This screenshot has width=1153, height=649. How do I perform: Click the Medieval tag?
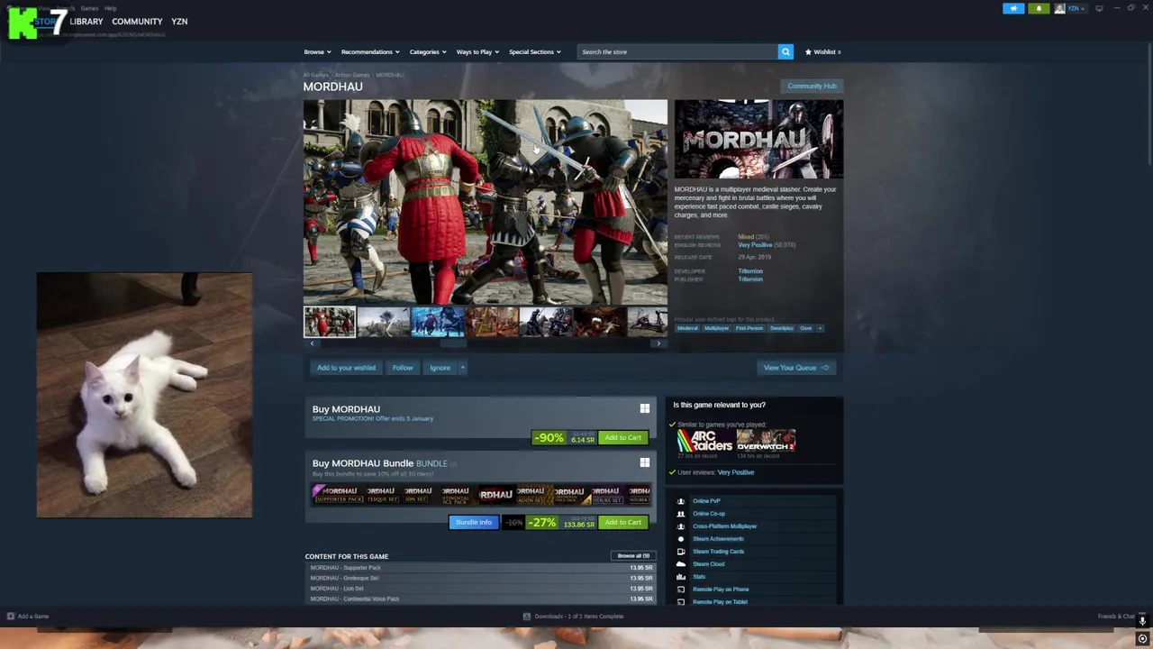pyautogui.click(x=687, y=328)
